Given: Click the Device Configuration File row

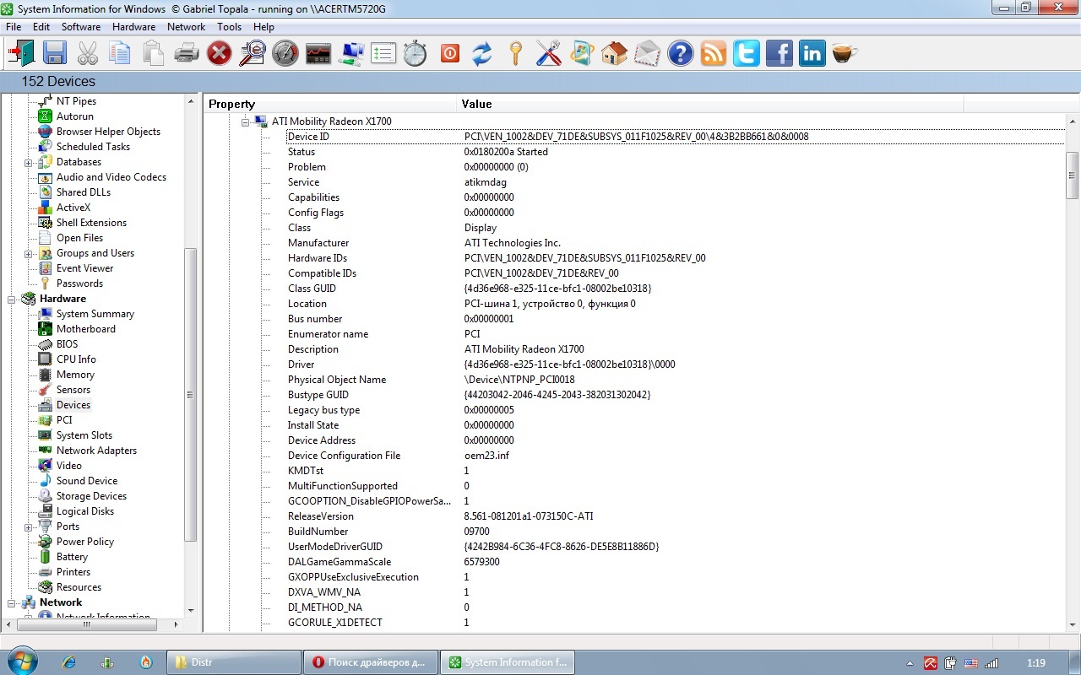Looking at the screenshot, I should point(676,456).
